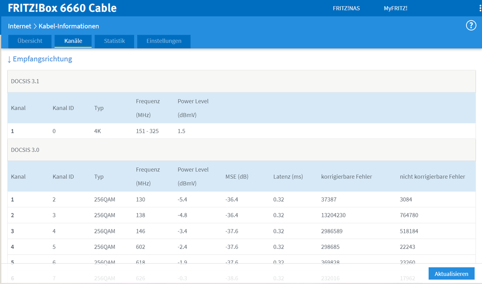The width and height of the screenshot is (482, 284).
Task: Click Internet in the breadcrumb
Action: pos(19,26)
